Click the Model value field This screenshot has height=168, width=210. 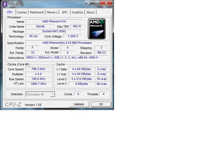[68, 48]
